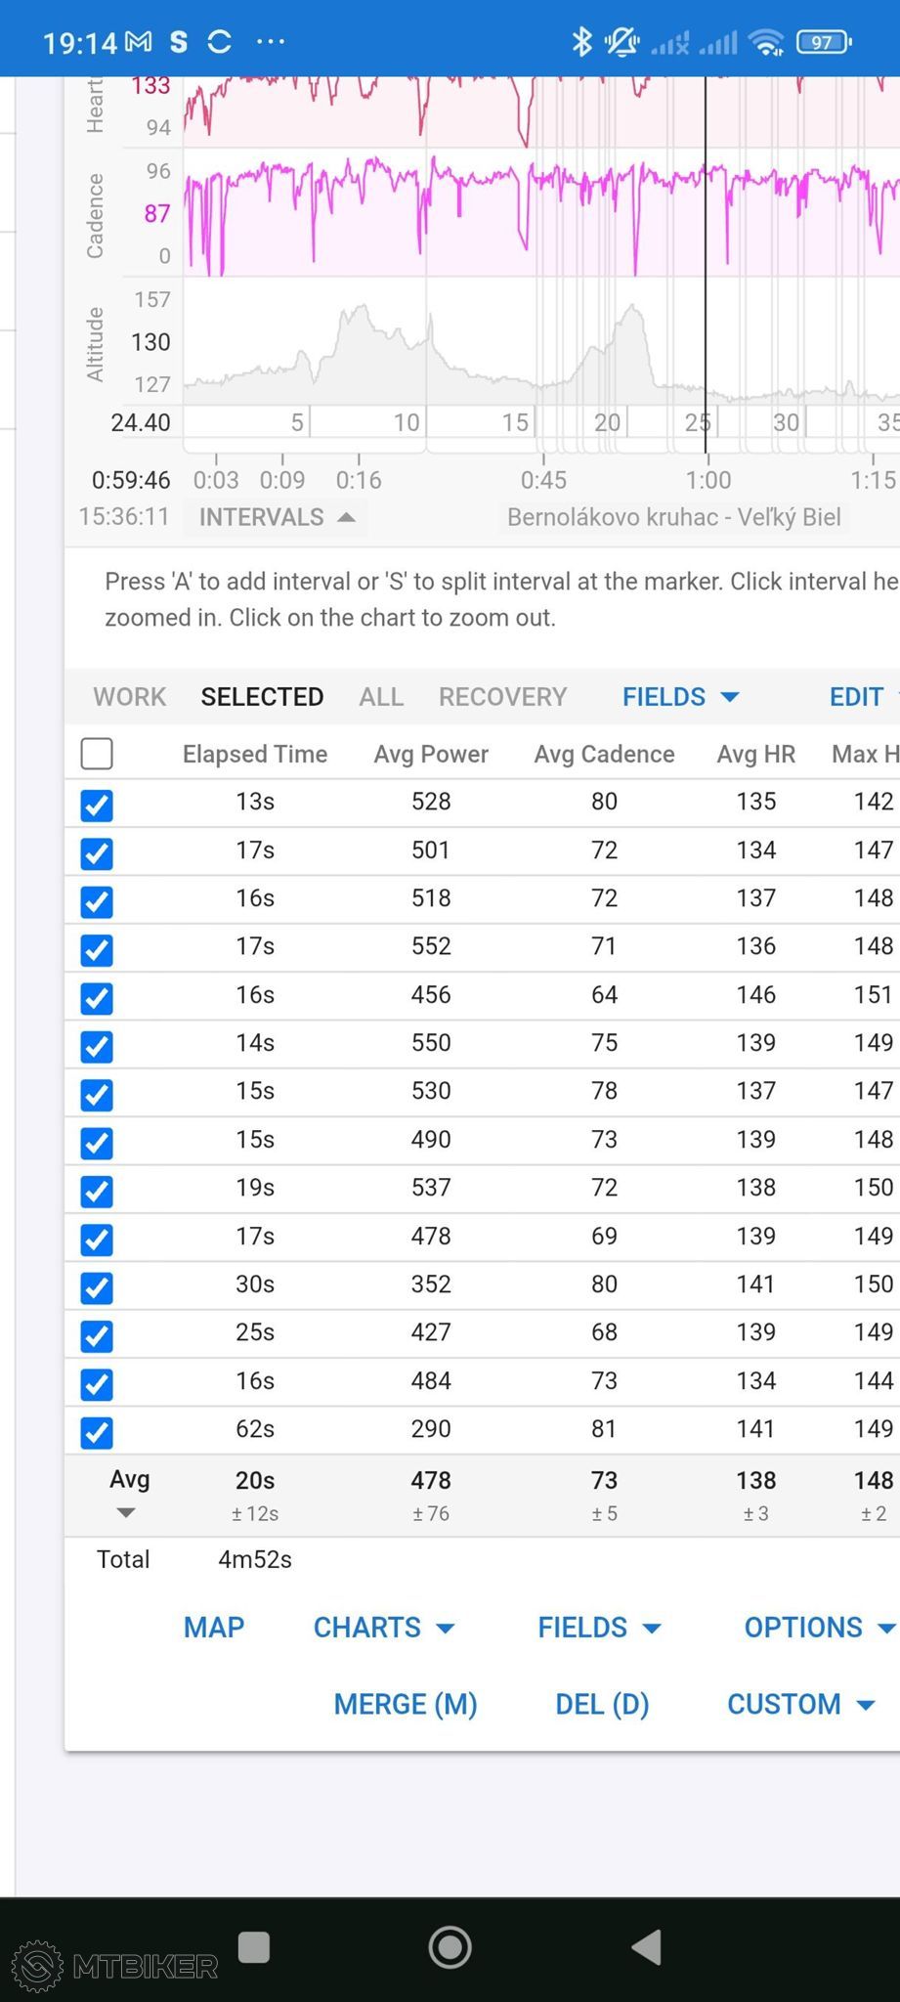Tap the Bluetooth status icon
The image size is (900, 2002).
point(582,41)
